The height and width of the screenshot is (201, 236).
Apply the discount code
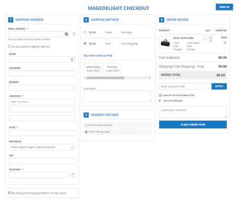click(219, 86)
